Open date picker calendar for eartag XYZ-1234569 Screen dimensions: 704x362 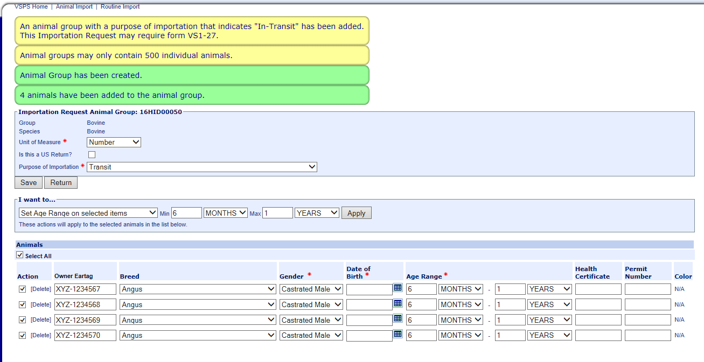398,318
